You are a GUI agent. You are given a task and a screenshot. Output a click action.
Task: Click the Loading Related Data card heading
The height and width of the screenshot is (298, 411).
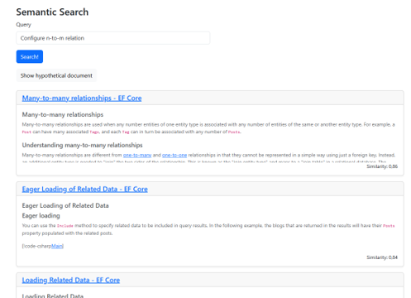click(53, 296)
